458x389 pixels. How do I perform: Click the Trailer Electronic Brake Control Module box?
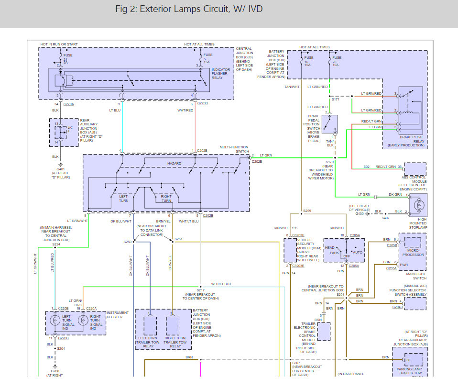324,332
